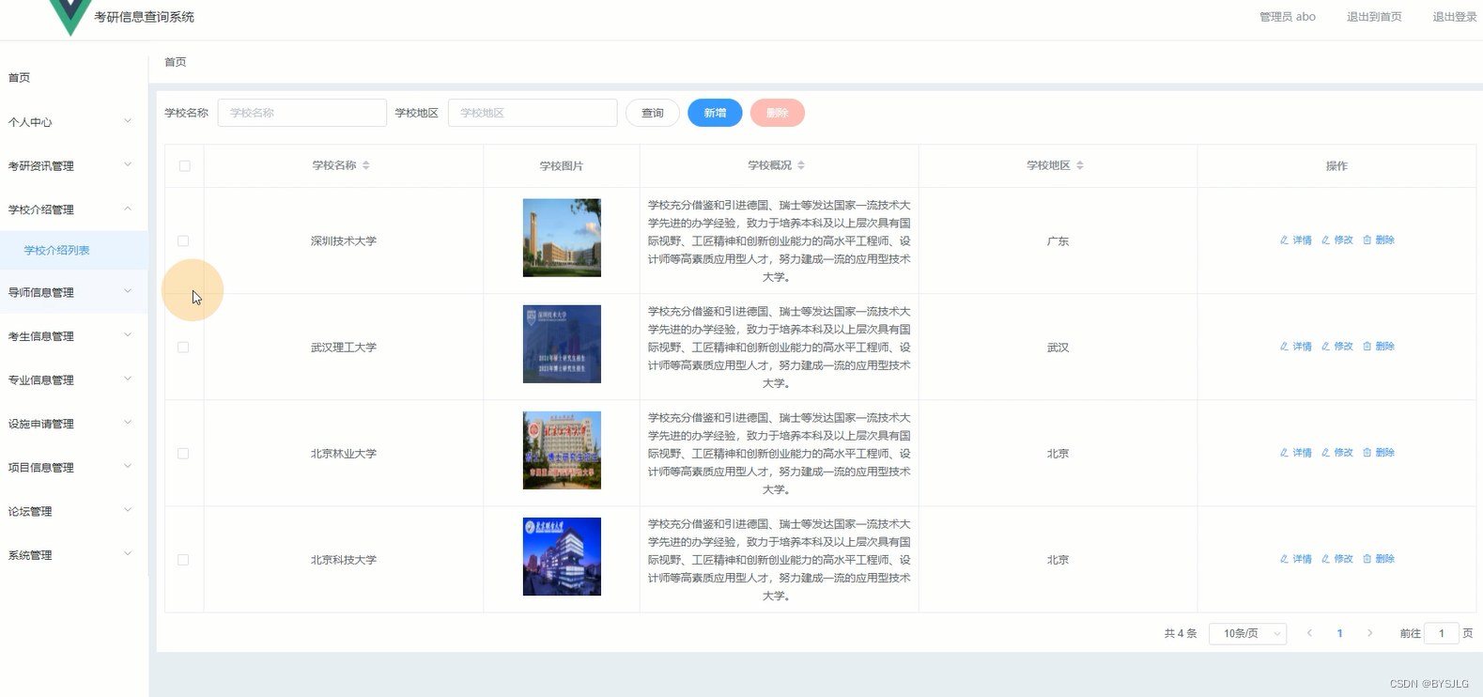This screenshot has width=1483, height=697.
Task: Click 管理员 abo in header
Action: tap(1287, 17)
